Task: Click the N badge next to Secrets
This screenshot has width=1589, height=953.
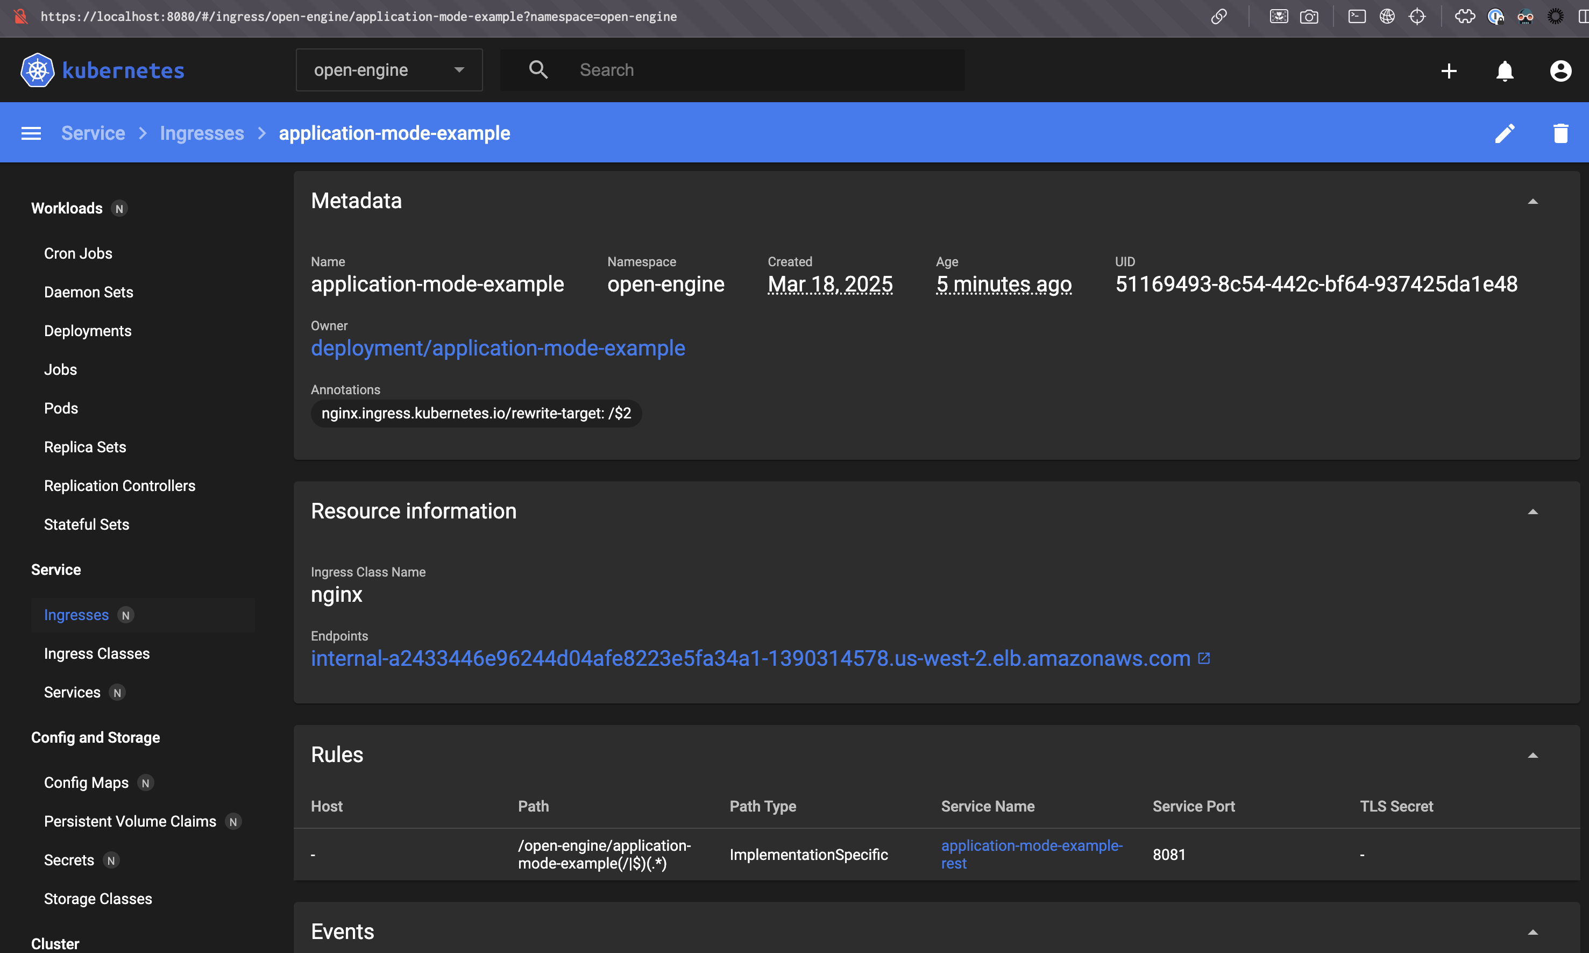Action: click(111, 860)
